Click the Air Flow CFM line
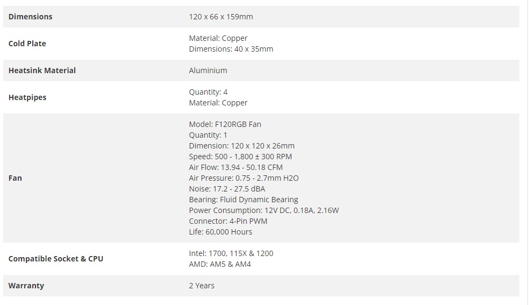The image size is (529, 305). click(x=235, y=167)
